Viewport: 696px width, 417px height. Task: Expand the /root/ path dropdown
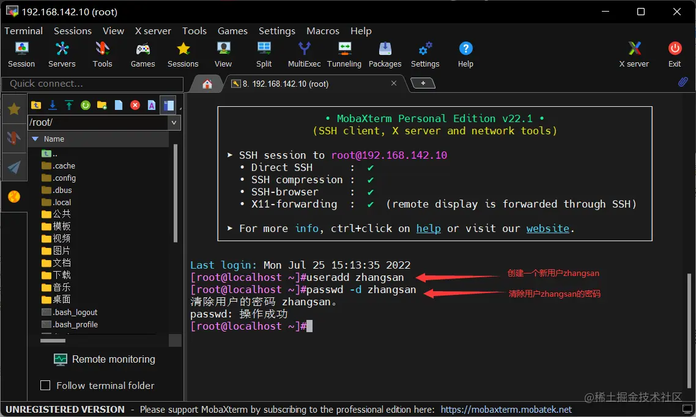(x=174, y=122)
